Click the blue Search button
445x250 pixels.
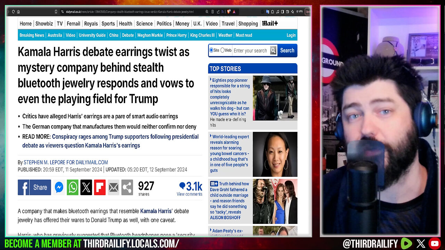coord(287,50)
